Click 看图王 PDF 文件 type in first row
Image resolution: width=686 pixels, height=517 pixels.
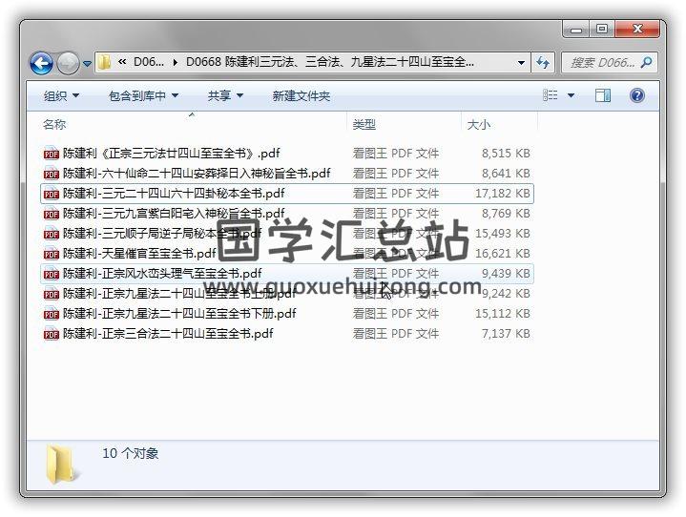point(396,154)
